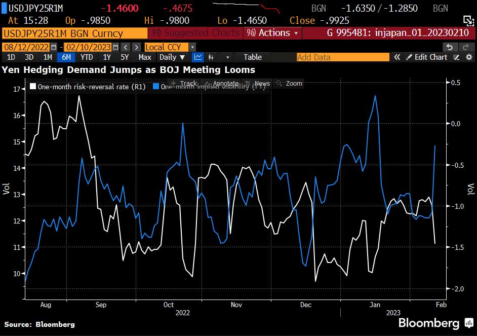477x336 pixels.
Task: Click the Annotate pencil tool
Action: point(221,84)
